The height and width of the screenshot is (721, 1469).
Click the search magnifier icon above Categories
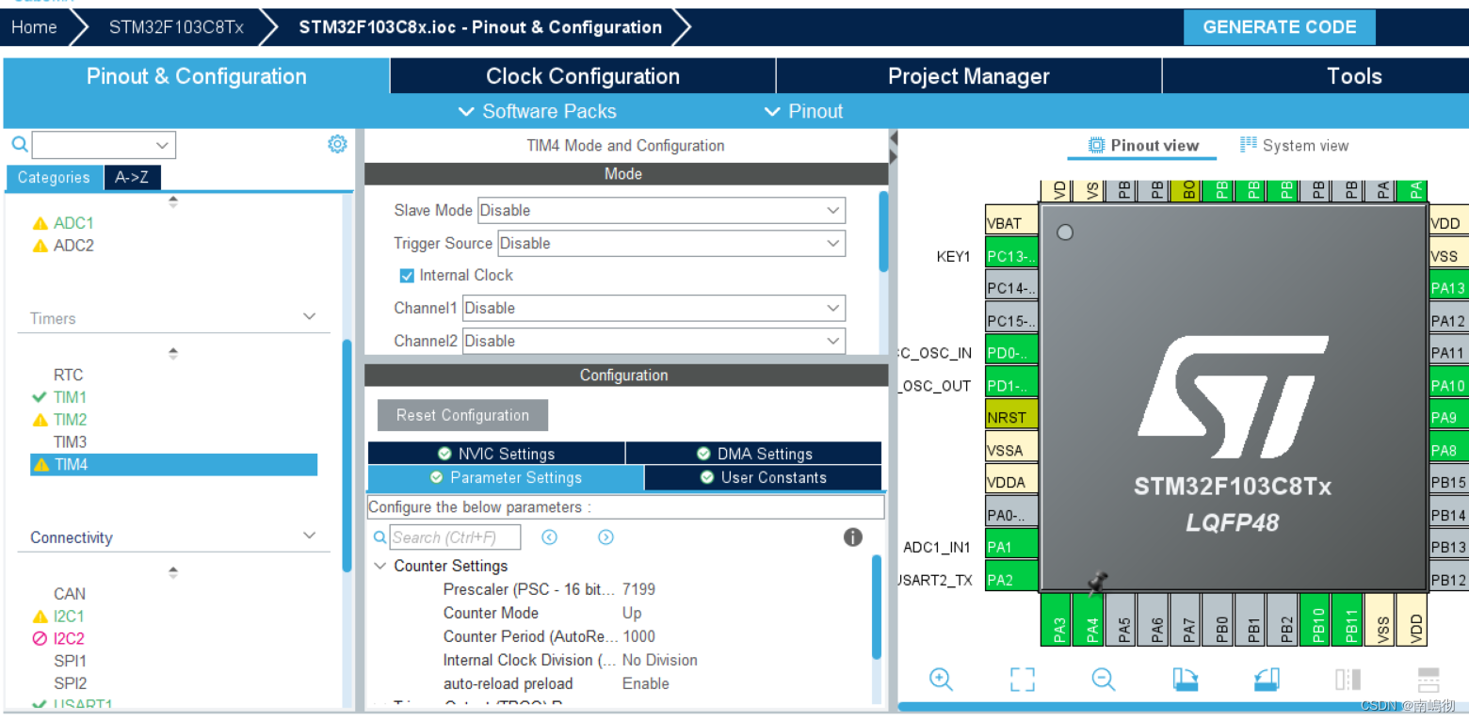[19, 144]
